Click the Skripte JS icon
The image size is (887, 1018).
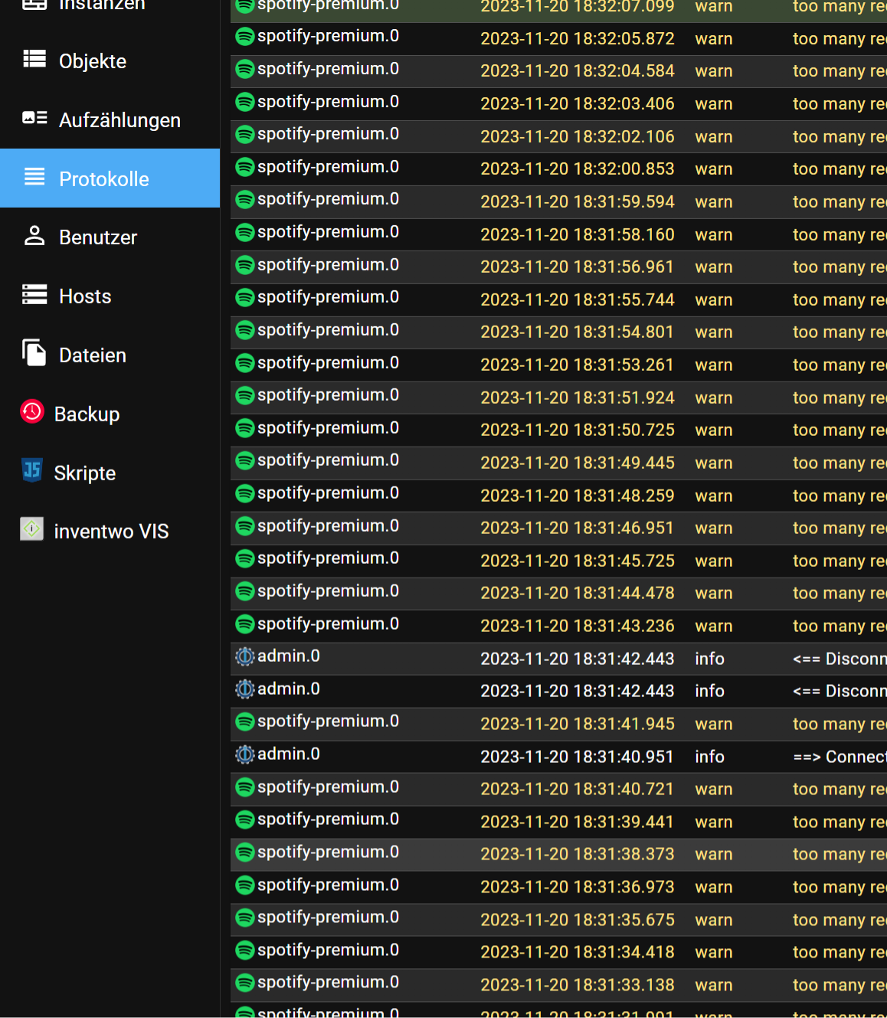[x=32, y=470]
